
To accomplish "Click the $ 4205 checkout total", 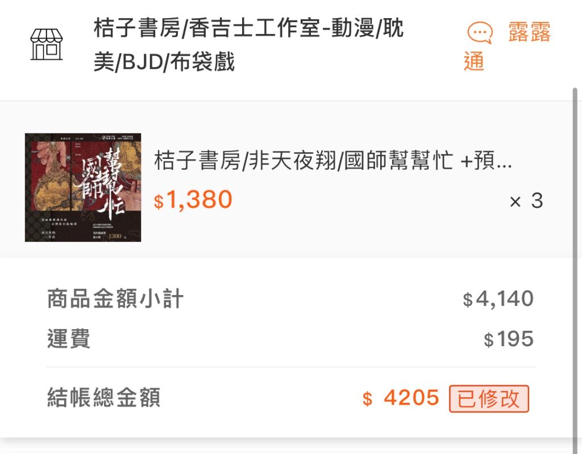I will pos(401,398).
